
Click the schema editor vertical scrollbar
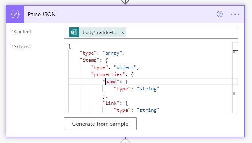(x=235, y=78)
